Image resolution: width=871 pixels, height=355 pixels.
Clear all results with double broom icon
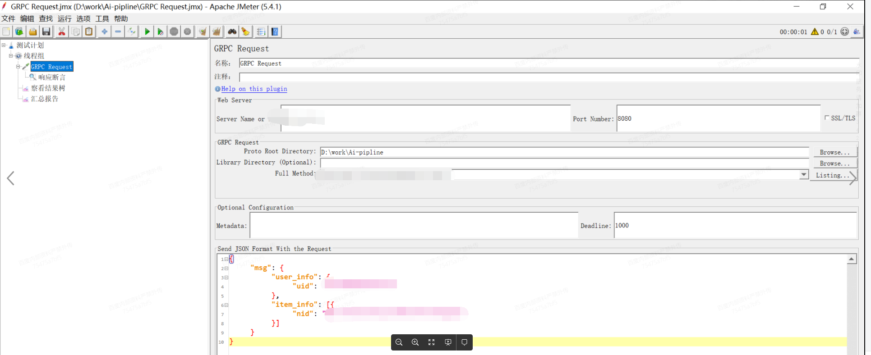(x=217, y=32)
